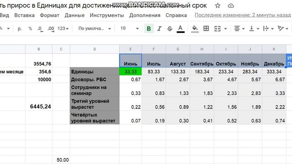Open the Вид menu
292x164 pixels.
[x=5, y=15]
